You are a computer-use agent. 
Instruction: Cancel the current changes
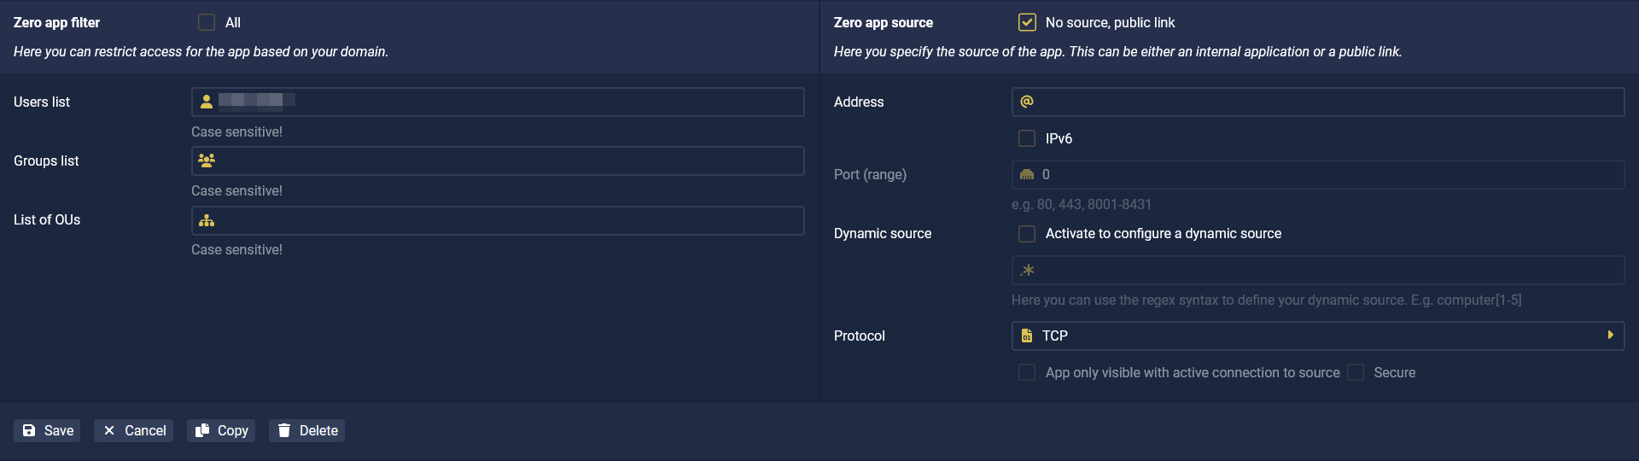click(133, 430)
